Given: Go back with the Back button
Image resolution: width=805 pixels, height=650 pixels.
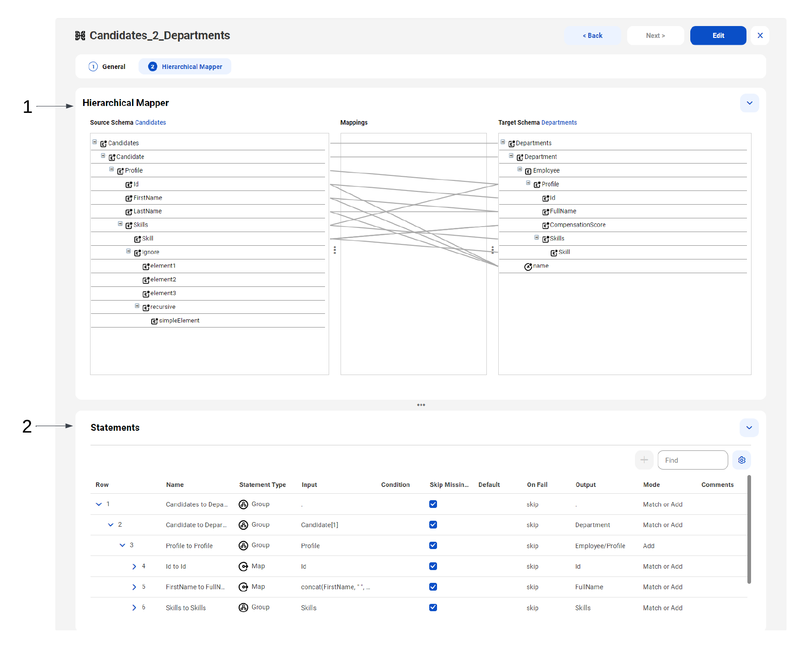Looking at the screenshot, I should point(592,36).
